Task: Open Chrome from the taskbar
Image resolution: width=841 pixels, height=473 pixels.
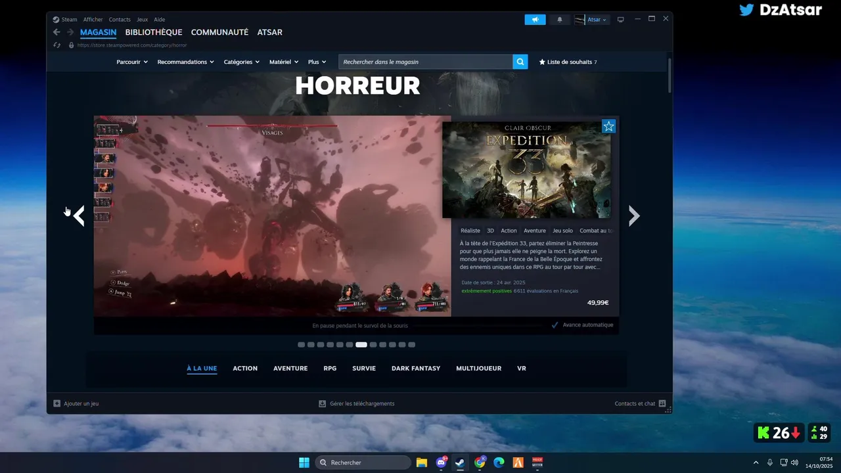Action: [x=480, y=462]
